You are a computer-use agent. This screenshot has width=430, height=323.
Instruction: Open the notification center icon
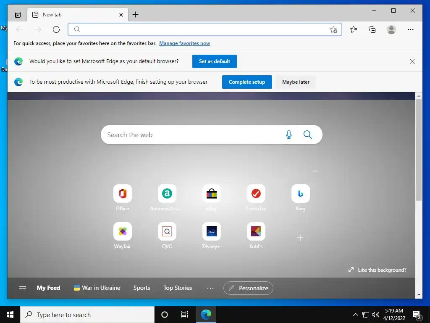click(417, 315)
